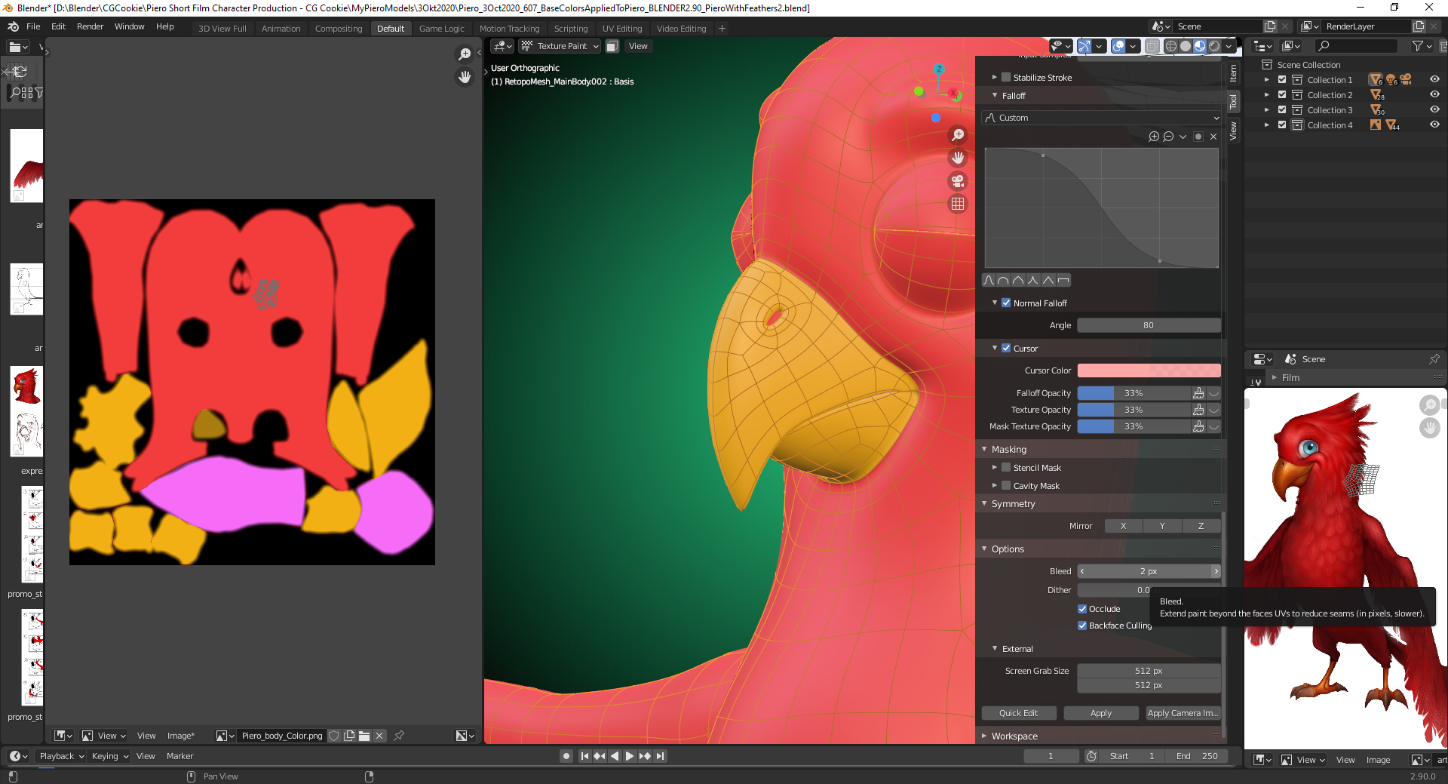Image resolution: width=1448 pixels, height=784 pixels.
Task: Select the Constant falloff curve preset icon
Action: coord(1063,280)
